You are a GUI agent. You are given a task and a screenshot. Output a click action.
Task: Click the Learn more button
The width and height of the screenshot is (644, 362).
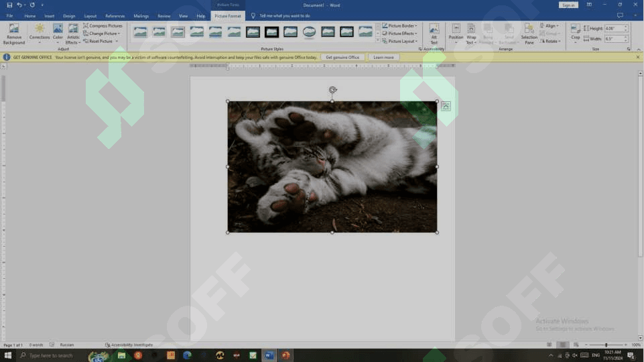coord(383,58)
